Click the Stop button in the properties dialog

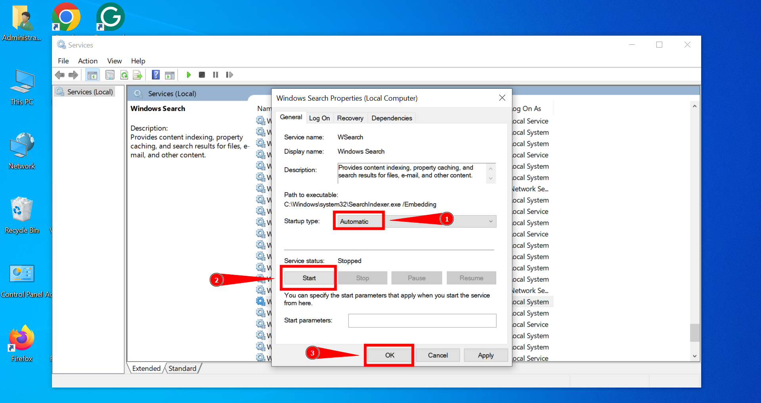(x=362, y=278)
